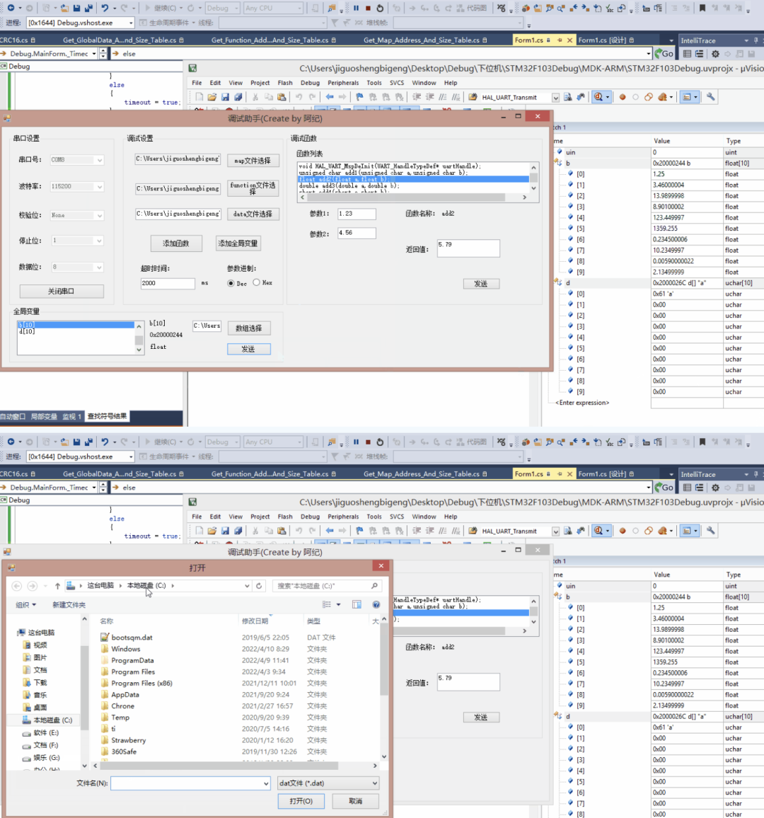Click the 代码图 (Code Map) toolbar icon
This screenshot has height=818, width=764.
tap(477, 8)
